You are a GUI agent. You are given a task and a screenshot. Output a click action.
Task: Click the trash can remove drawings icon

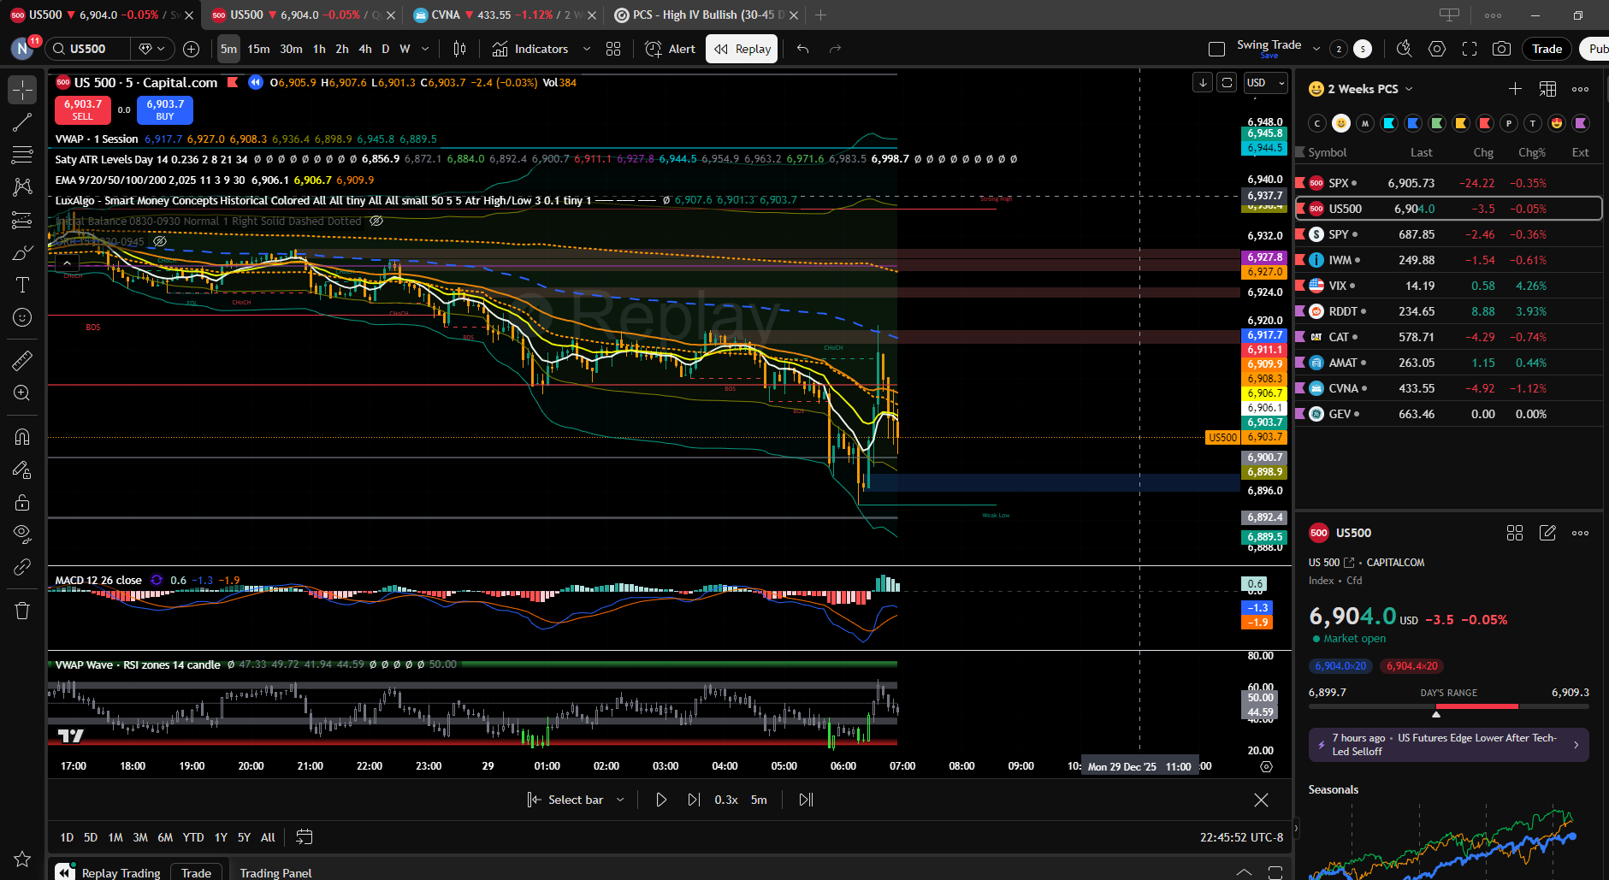pyautogui.click(x=22, y=611)
